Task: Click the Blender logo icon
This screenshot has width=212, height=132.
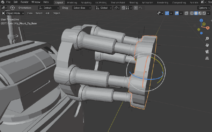Action: click(2, 2)
